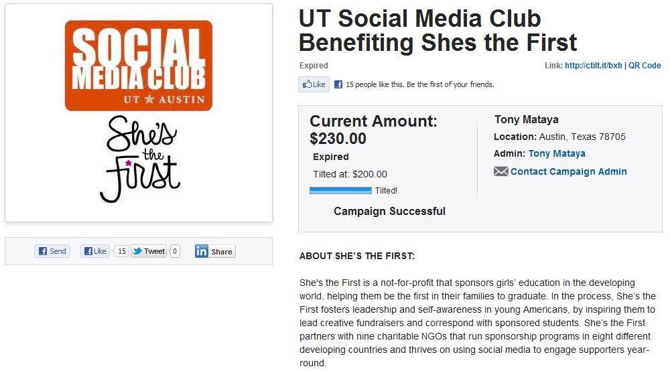This screenshot has height=371, width=670.
Task: Click the She's the First handwritten logo
Action: pyautogui.click(x=139, y=159)
